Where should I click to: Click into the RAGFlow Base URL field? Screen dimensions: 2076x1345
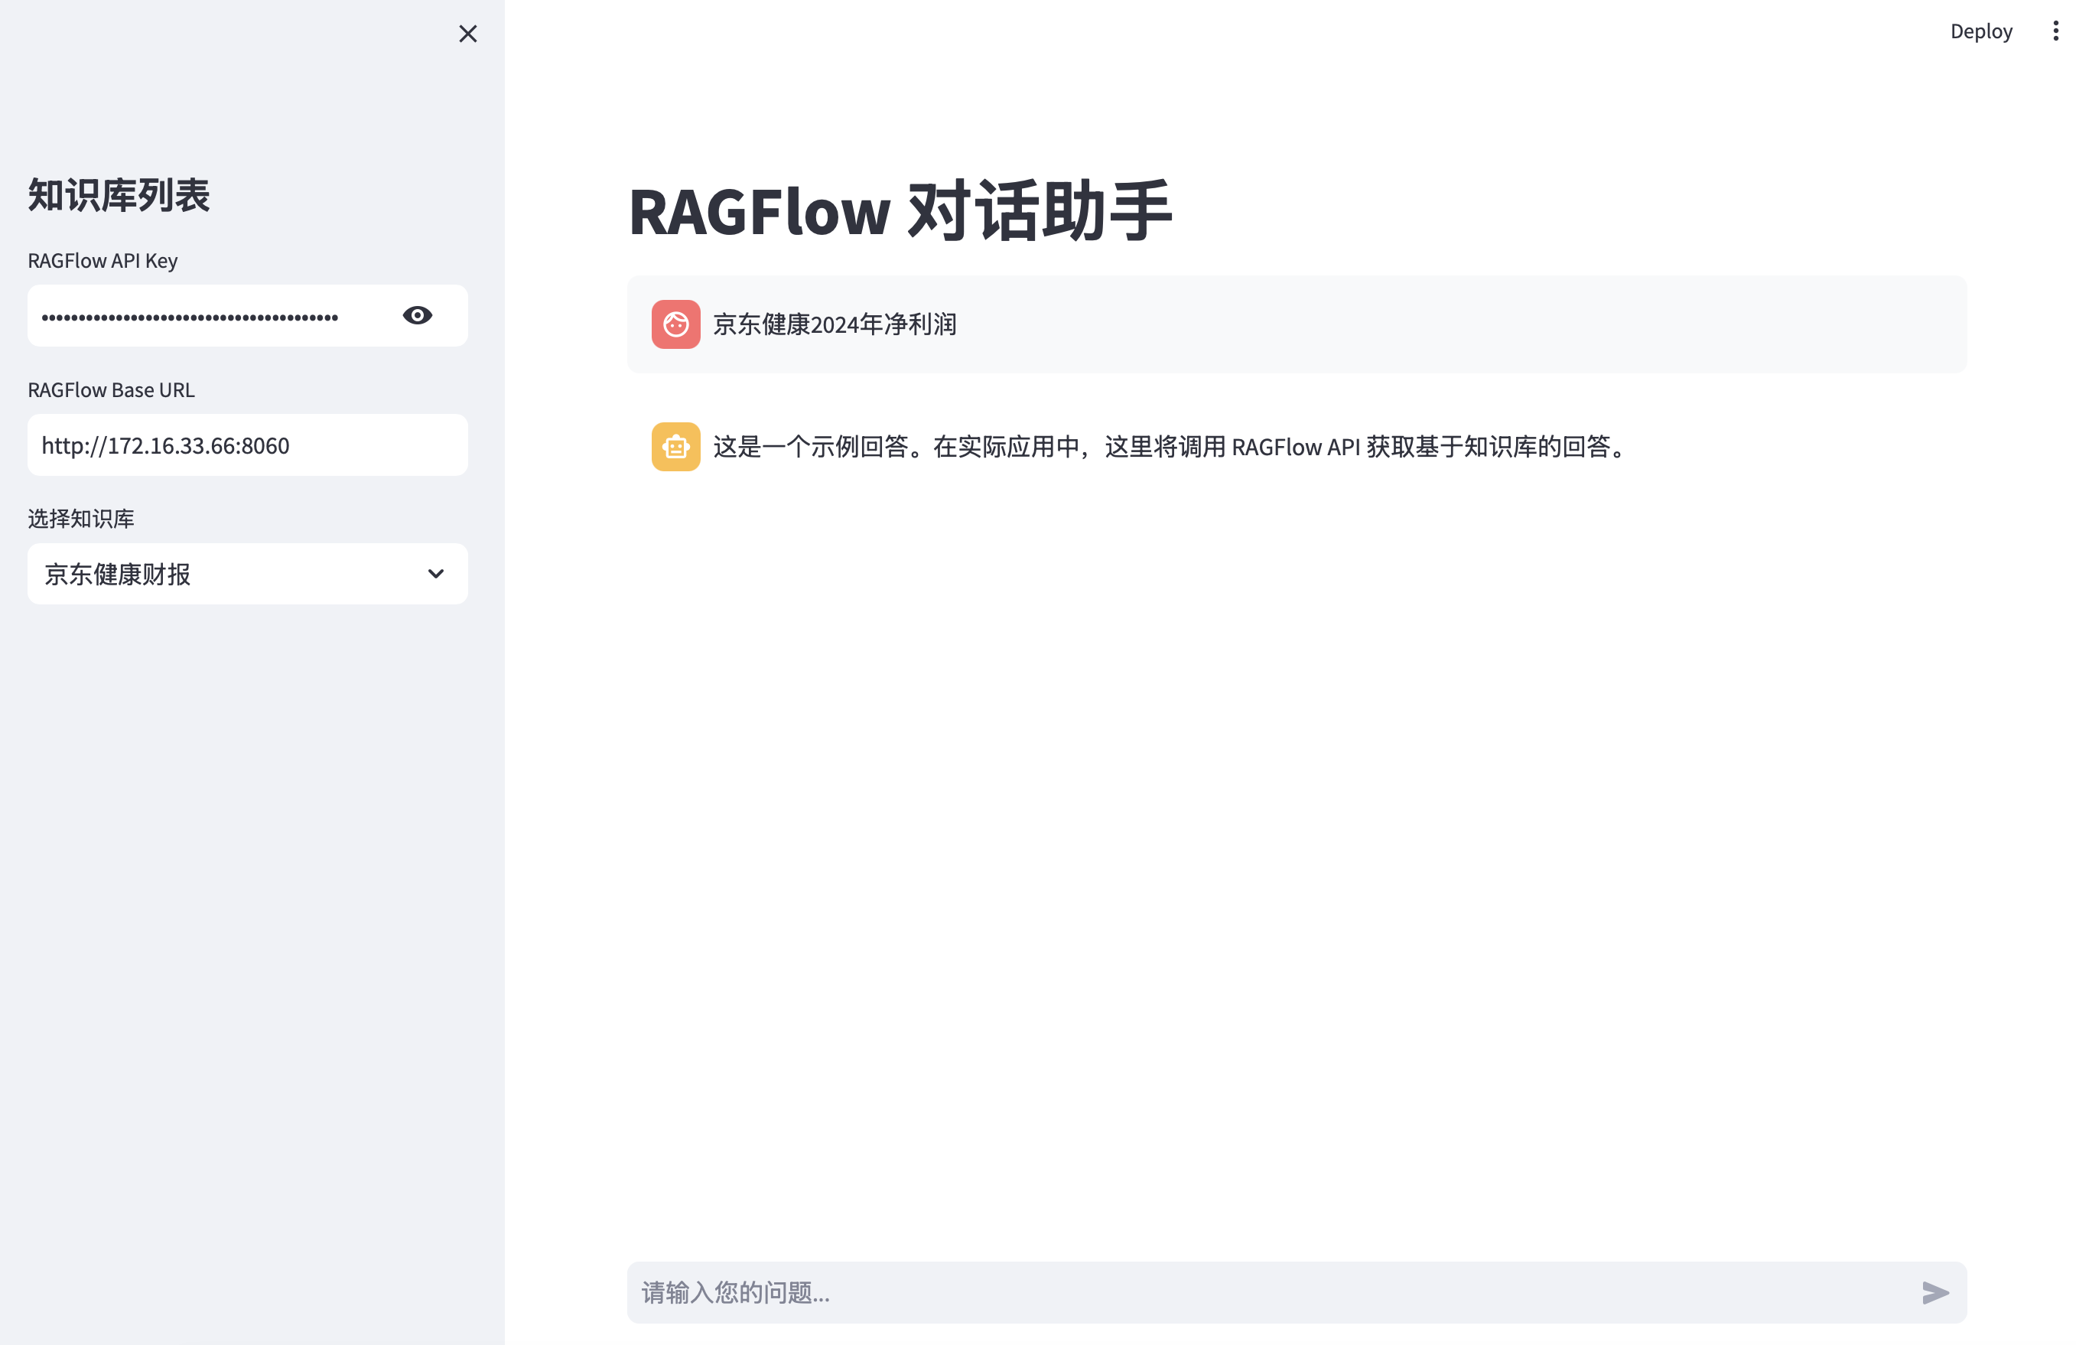click(x=247, y=445)
